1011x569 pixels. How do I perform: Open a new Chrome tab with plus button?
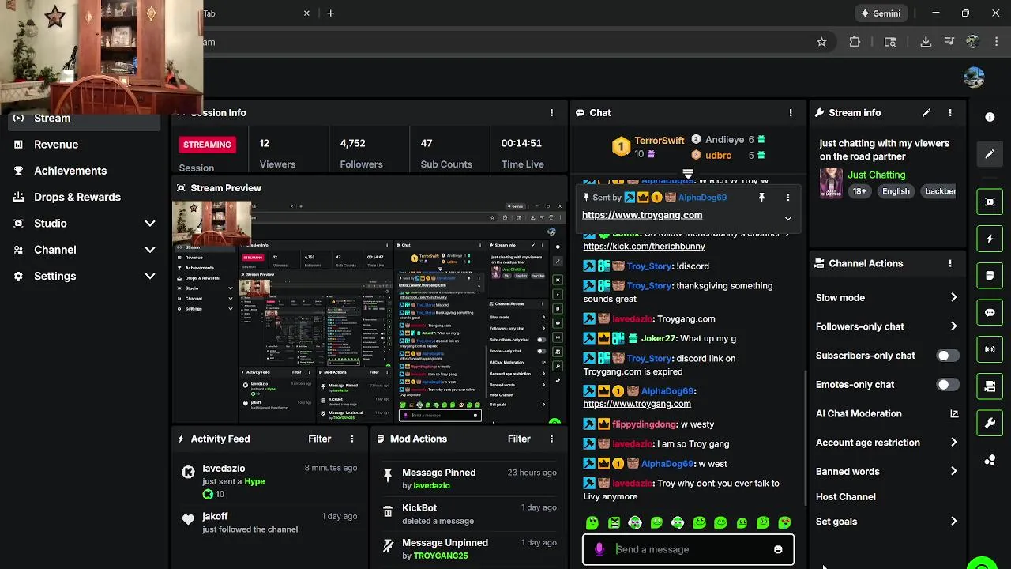pyautogui.click(x=330, y=13)
